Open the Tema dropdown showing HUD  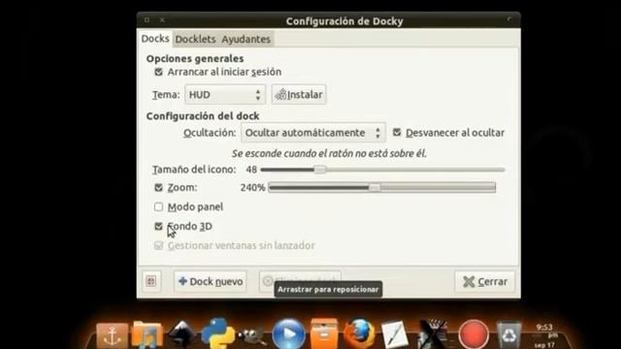click(x=225, y=95)
